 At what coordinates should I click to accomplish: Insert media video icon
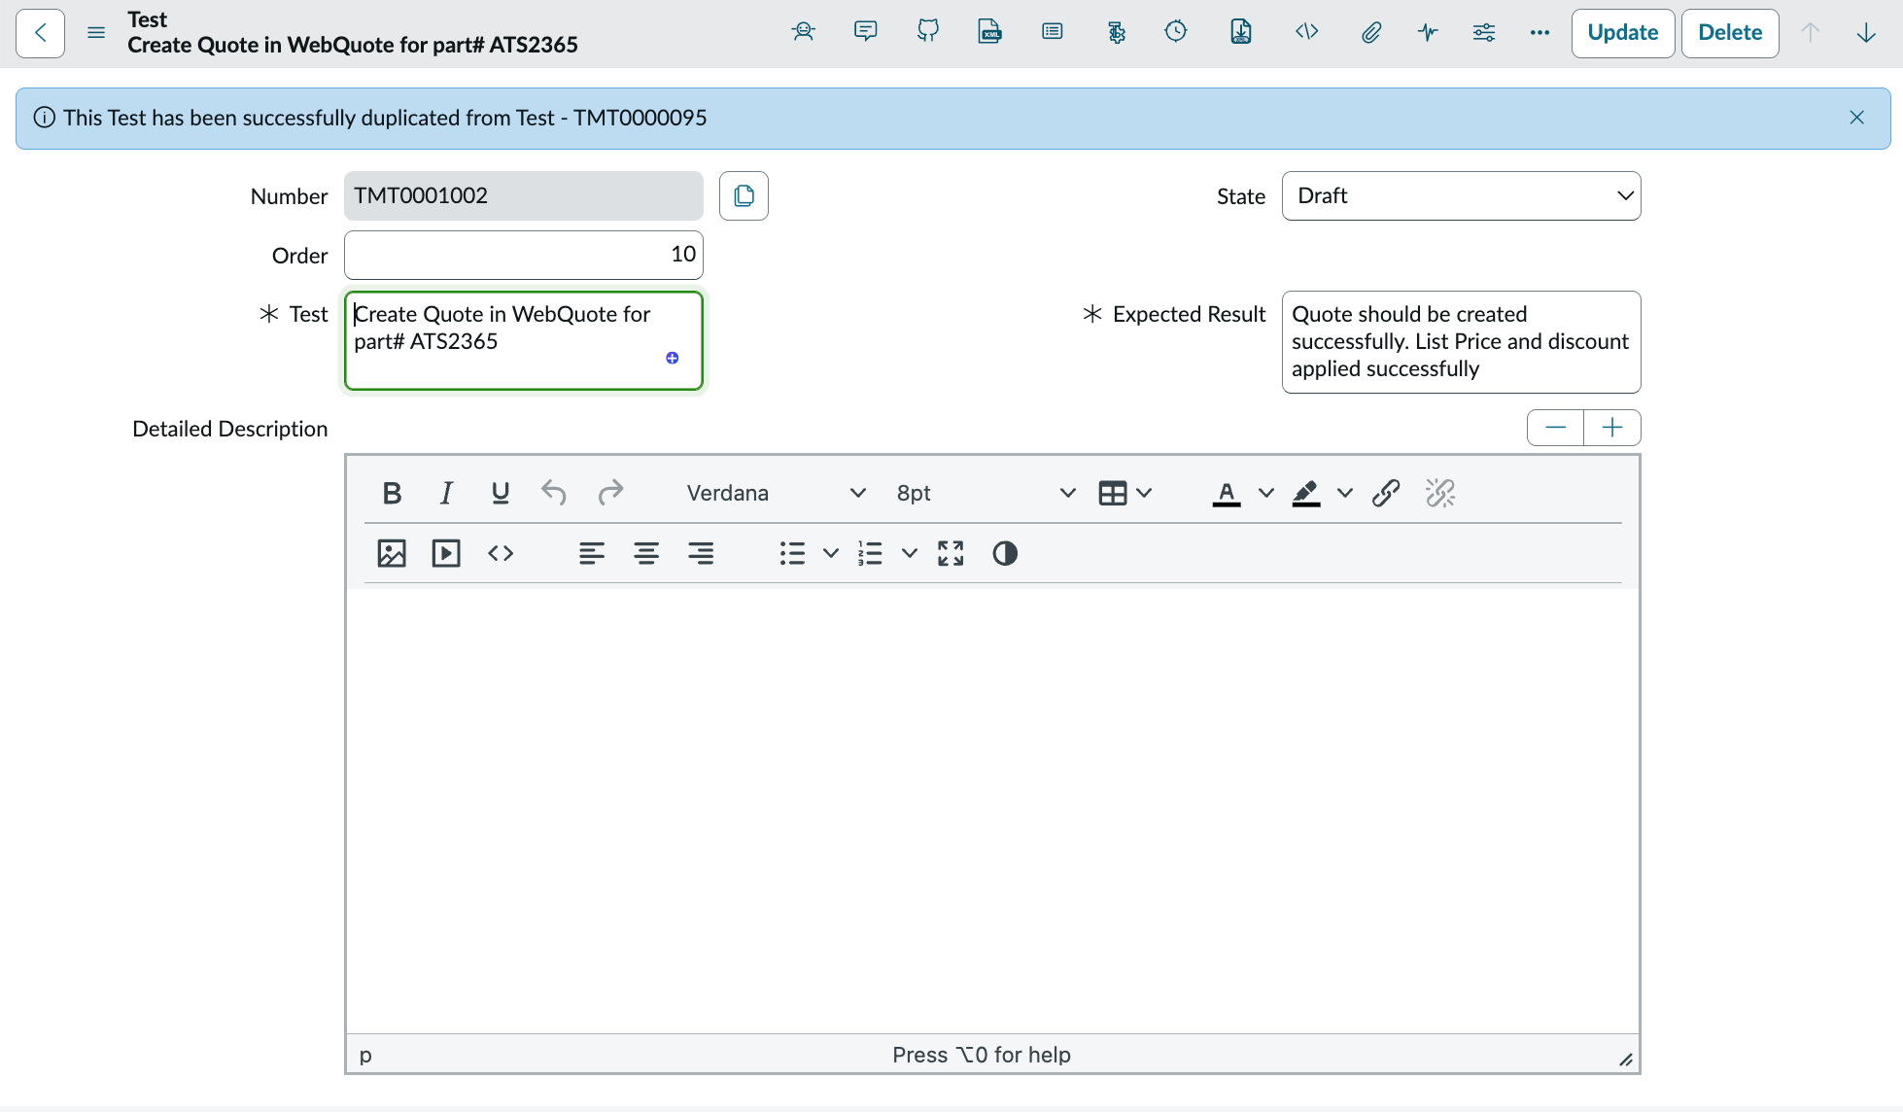coord(446,553)
